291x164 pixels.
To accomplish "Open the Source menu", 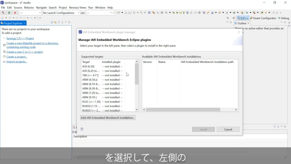I will [18, 8].
